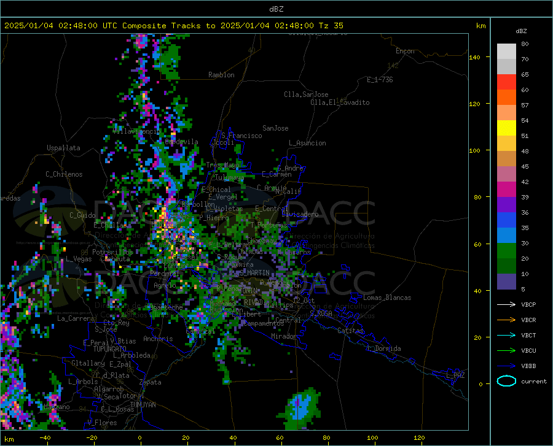Image resolution: width=553 pixels, height=446 pixels.
Task: Click the 'Mirador' map label
Action: tap(283, 336)
